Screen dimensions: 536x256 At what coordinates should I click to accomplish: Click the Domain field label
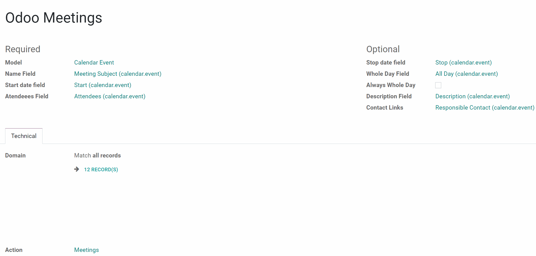coord(15,155)
